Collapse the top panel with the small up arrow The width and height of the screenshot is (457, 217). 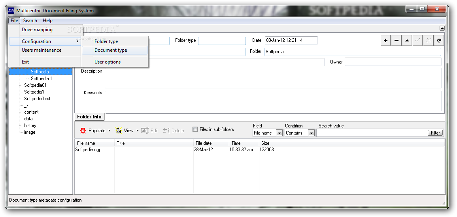point(442,28)
